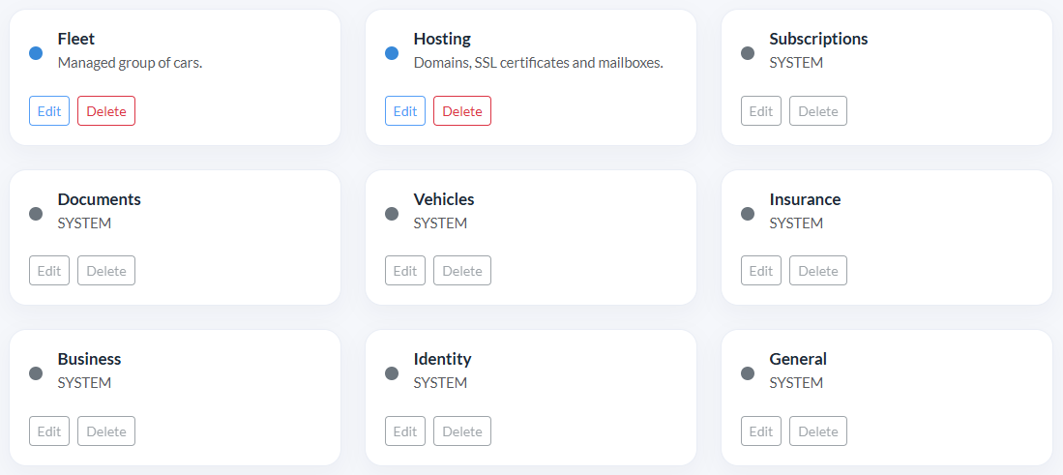Viewport: 1063px width, 475px height.
Task: Select the Documents category title
Action: pos(99,199)
